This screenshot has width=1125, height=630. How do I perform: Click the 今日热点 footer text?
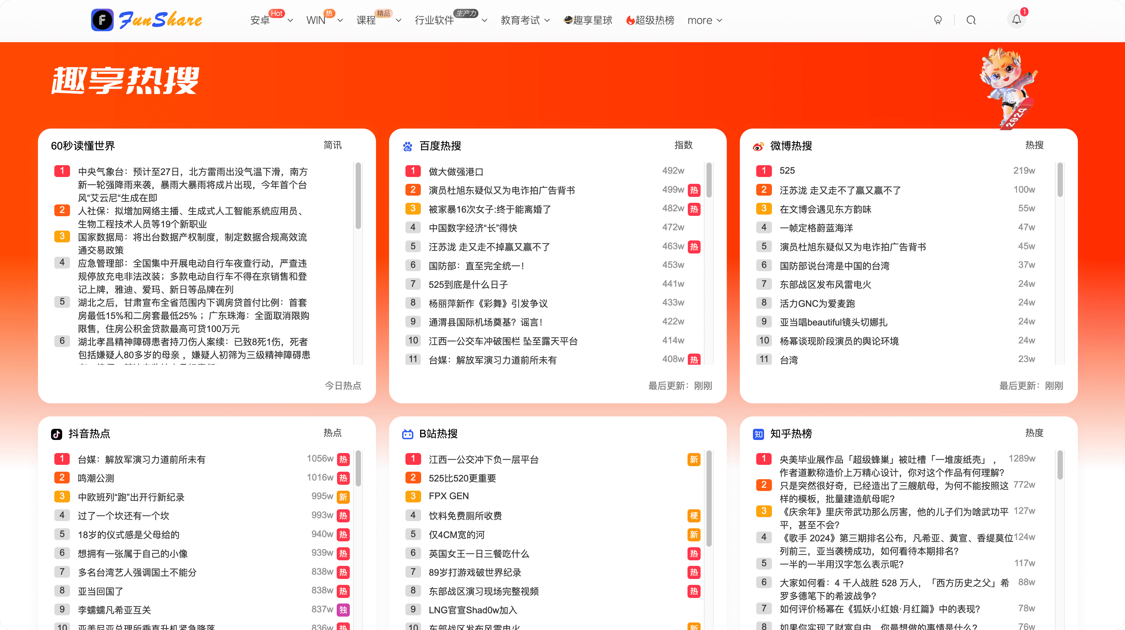click(x=343, y=386)
